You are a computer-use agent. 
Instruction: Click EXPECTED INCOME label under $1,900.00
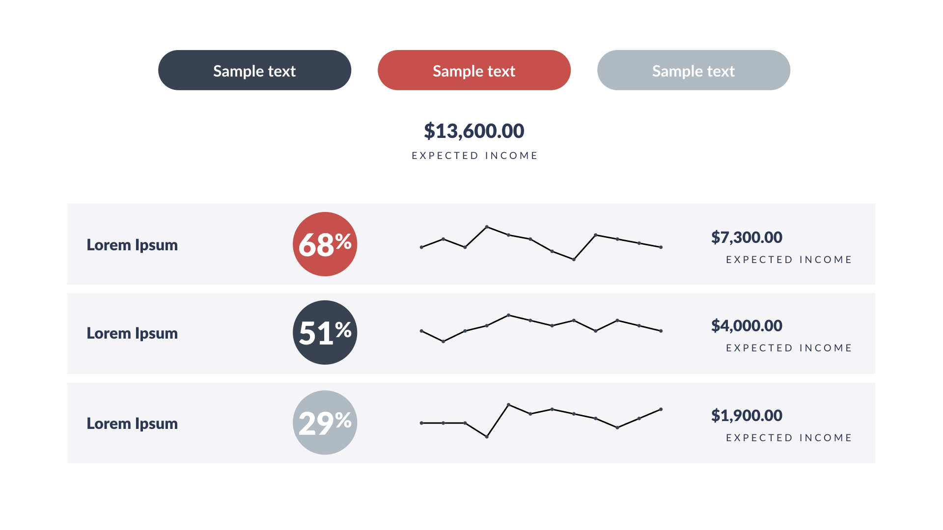coord(789,438)
